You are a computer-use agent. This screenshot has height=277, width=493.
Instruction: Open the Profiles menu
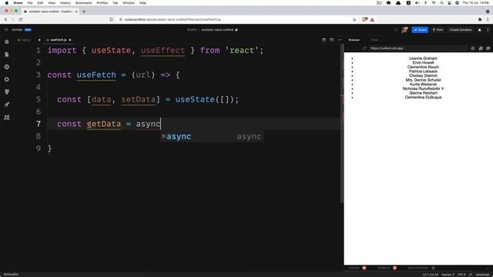pyautogui.click(x=102, y=3)
